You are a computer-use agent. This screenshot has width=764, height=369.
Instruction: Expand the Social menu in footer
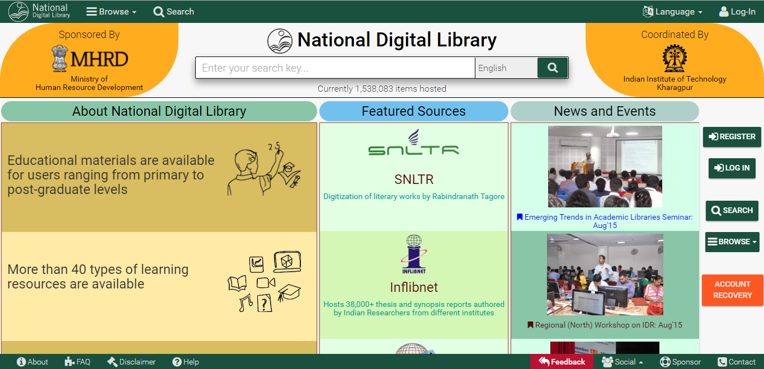(x=622, y=362)
